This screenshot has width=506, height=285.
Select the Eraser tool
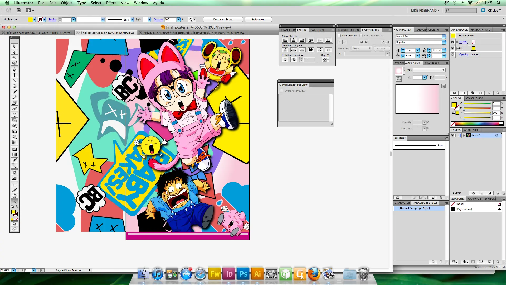(x=14, y=108)
